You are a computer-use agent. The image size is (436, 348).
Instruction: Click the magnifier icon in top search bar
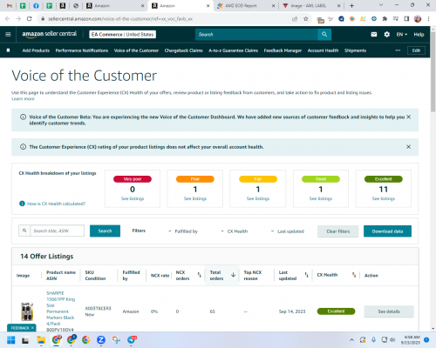pos(324,35)
